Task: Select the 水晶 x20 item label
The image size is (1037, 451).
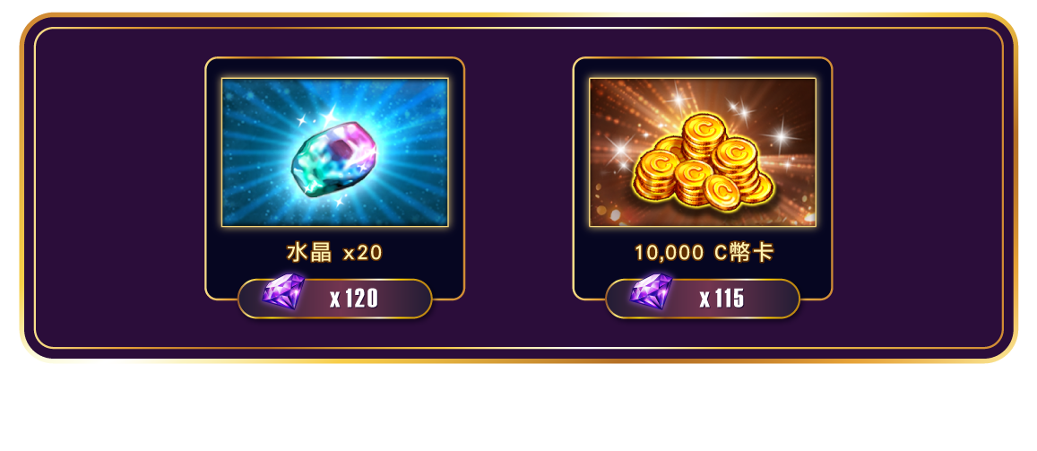Action: tap(334, 253)
